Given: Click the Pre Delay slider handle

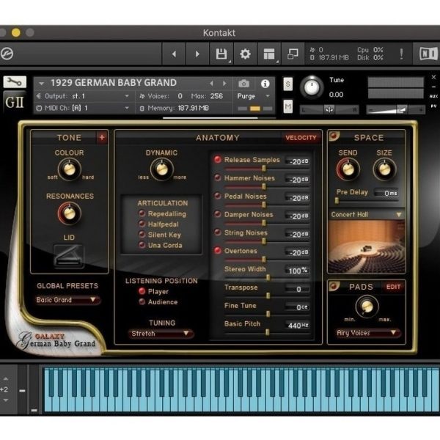Looking at the screenshot, I should pos(337,200).
